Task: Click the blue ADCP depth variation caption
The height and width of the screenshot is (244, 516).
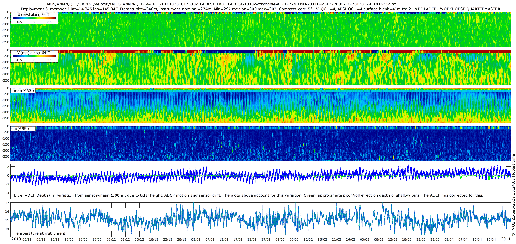Action: click(x=248, y=195)
